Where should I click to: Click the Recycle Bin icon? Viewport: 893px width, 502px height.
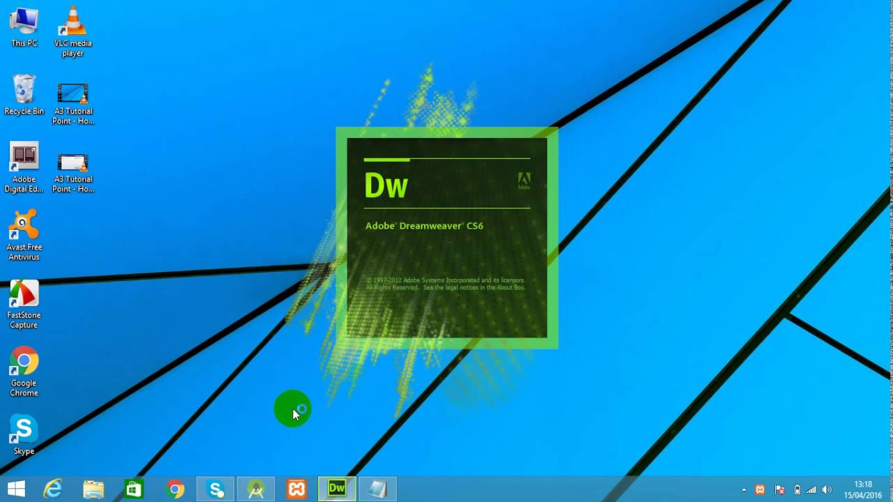point(24,95)
